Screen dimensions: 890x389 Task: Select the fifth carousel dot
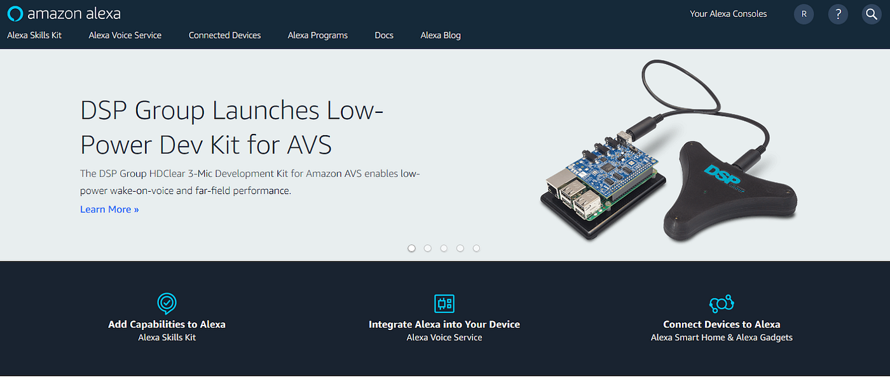click(x=476, y=248)
